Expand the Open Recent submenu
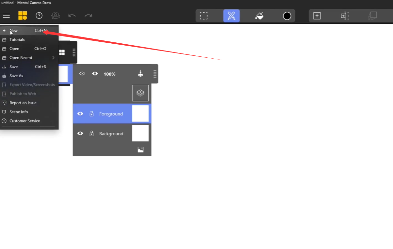 [29, 58]
